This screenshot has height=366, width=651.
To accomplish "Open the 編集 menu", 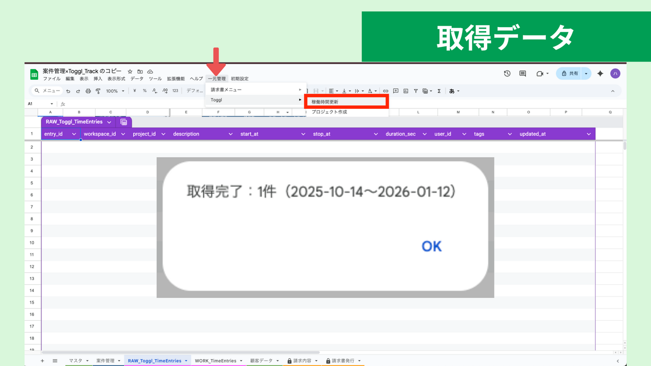I will [70, 79].
